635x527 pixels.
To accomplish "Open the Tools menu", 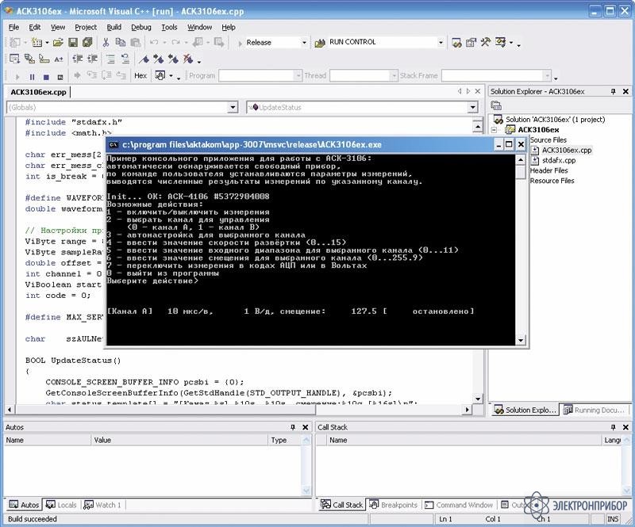I will point(169,27).
